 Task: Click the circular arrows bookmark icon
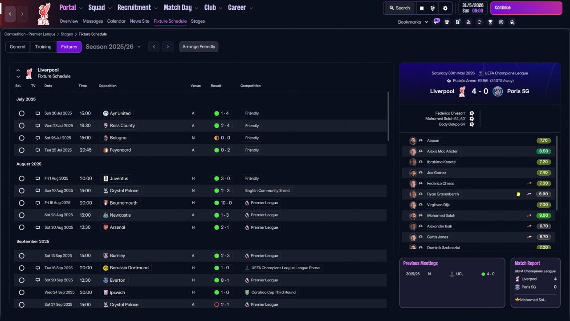pyautogui.click(x=479, y=22)
